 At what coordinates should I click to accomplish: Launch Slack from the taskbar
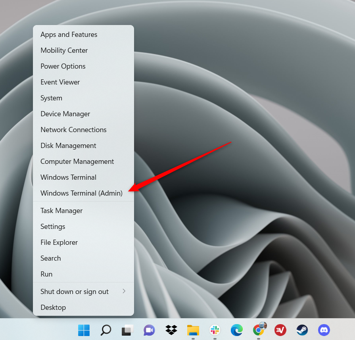pyautogui.click(x=215, y=330)
